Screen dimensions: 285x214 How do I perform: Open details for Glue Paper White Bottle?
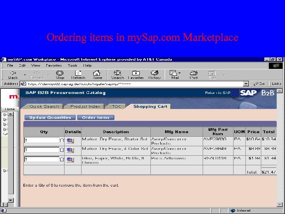[x=70, y=160]
